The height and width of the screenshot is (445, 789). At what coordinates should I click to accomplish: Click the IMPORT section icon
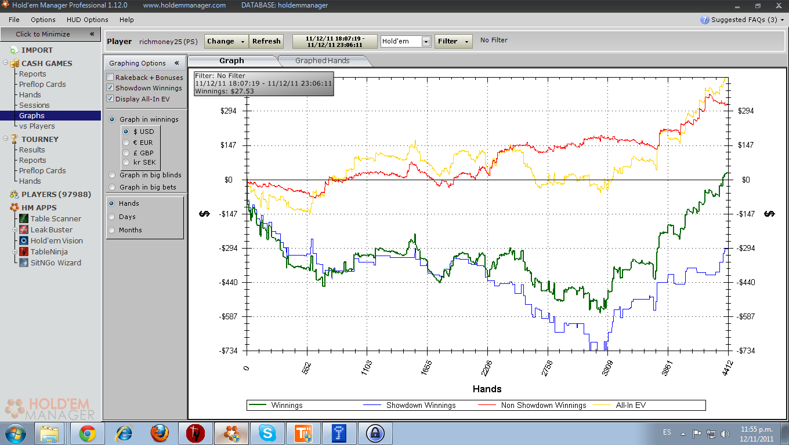pyautogui.click(x=14, y=50)
